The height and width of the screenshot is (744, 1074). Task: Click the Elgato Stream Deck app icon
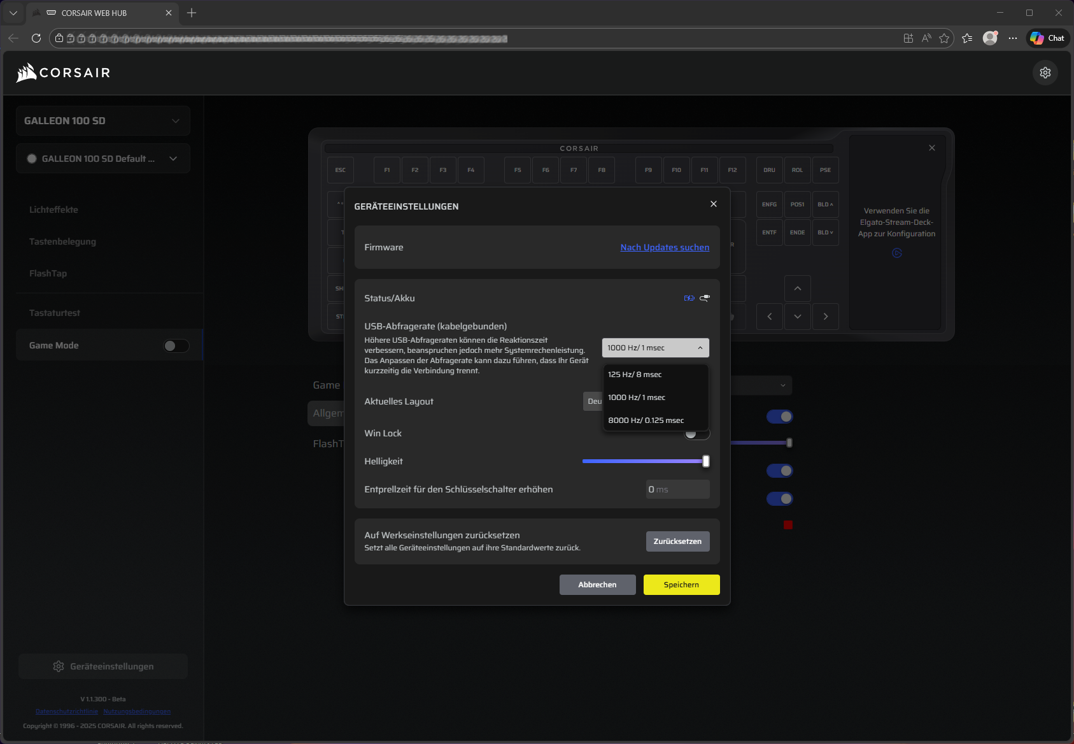tap(896, 253)
